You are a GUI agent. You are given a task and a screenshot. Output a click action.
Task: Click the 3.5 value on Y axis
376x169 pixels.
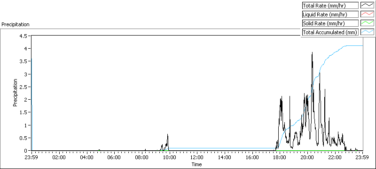[24, 61]
